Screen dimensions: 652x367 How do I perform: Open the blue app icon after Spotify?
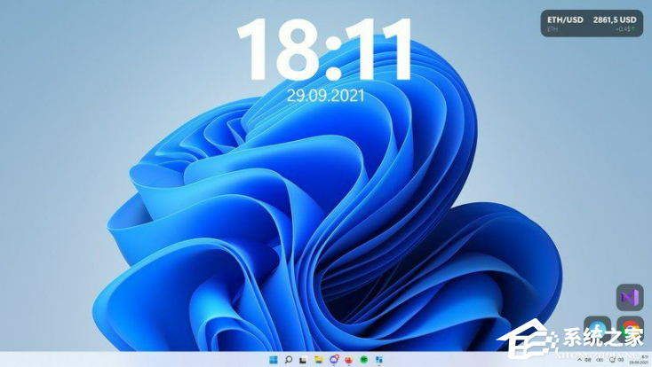click(x=378, y=360)
